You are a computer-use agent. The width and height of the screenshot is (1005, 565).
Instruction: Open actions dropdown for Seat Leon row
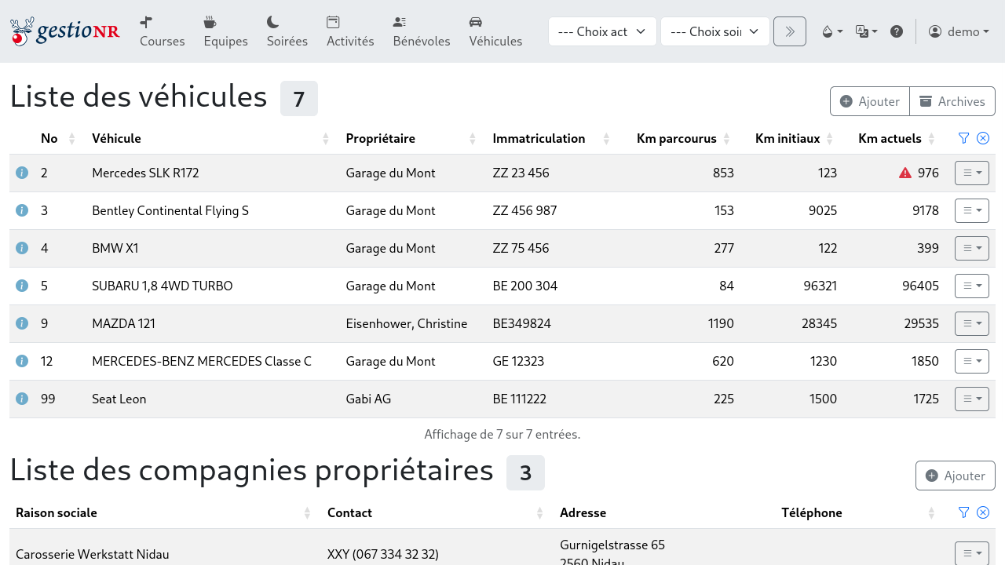971,399
